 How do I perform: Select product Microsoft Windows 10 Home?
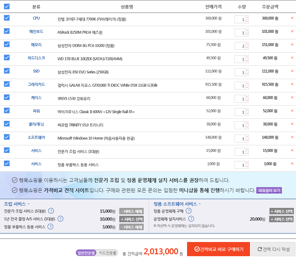click(x=96, y=138)
